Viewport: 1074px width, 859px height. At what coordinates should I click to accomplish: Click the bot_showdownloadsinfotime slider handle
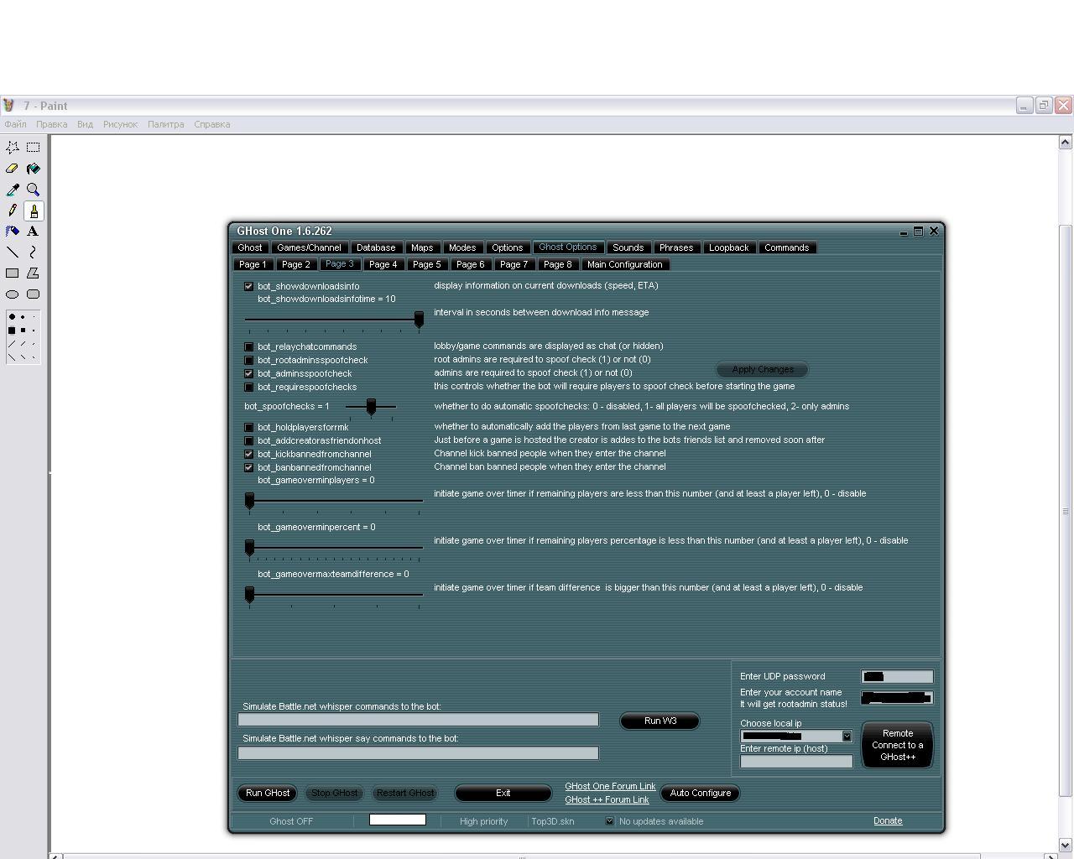pos(419,320)
